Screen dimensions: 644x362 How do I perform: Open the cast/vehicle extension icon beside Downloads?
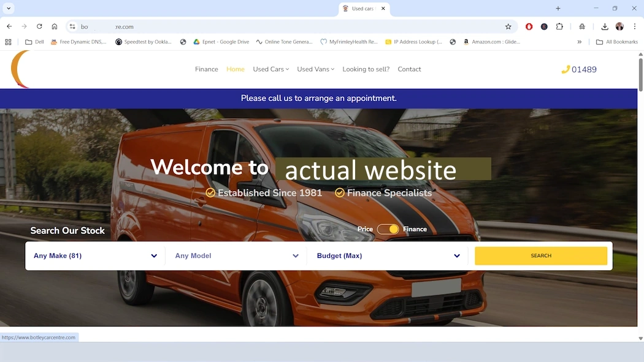pos(581,26)
